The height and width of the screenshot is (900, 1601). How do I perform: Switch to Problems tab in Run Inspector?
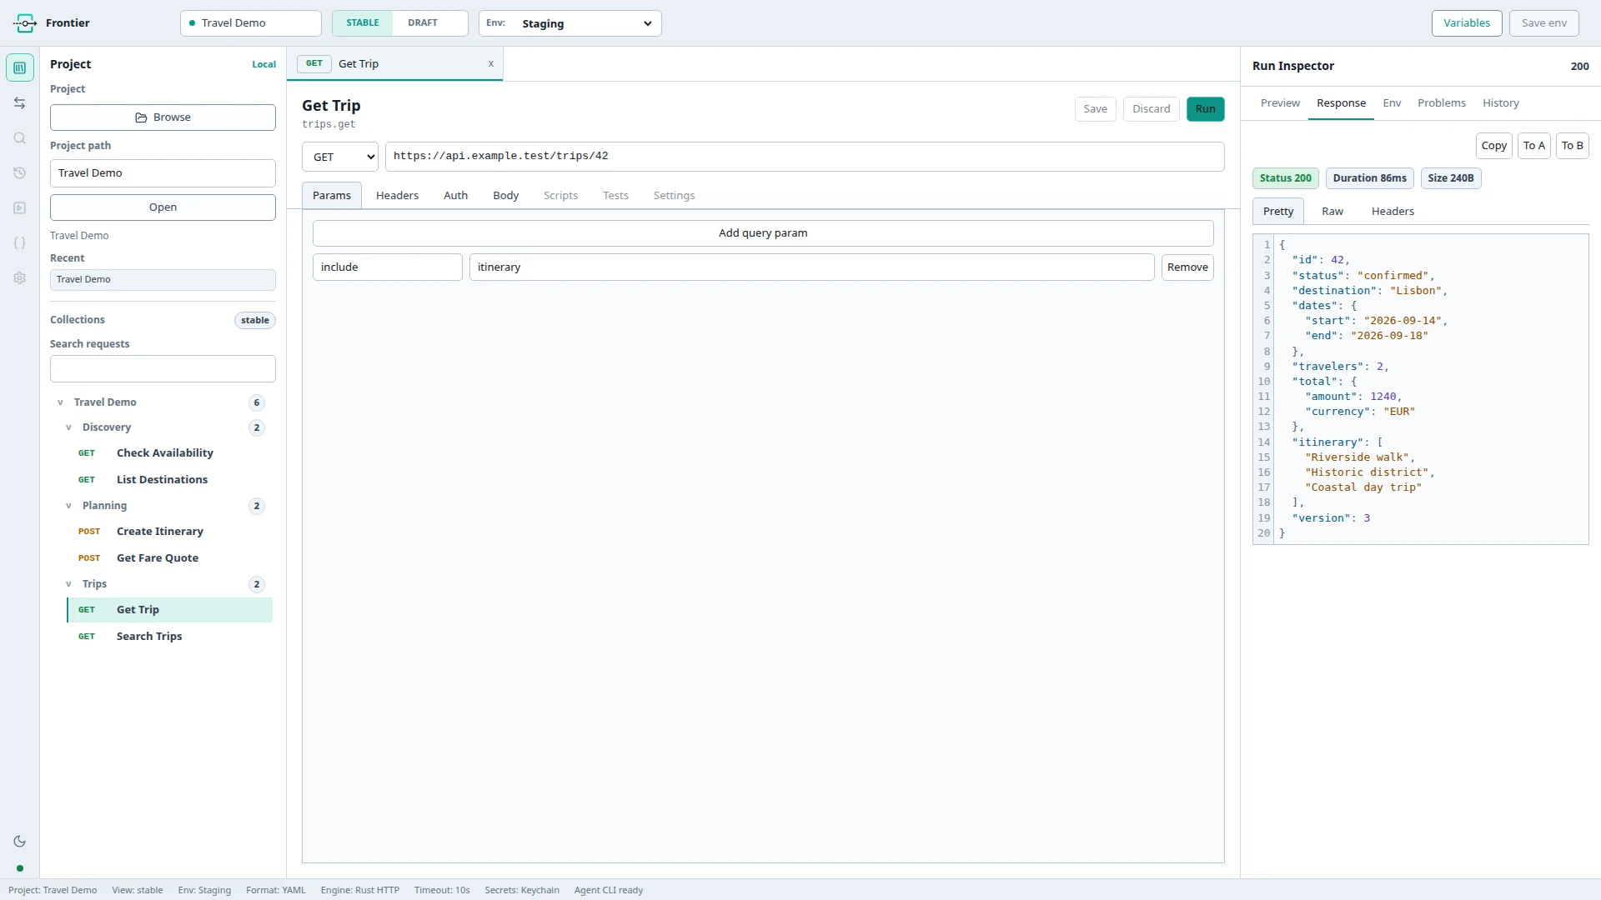click(x=1441, y=102)
